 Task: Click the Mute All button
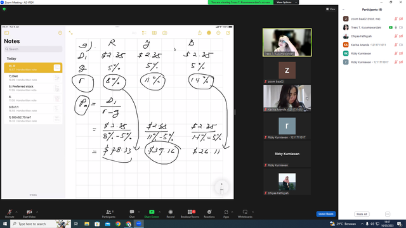click(x=362, y=214)
